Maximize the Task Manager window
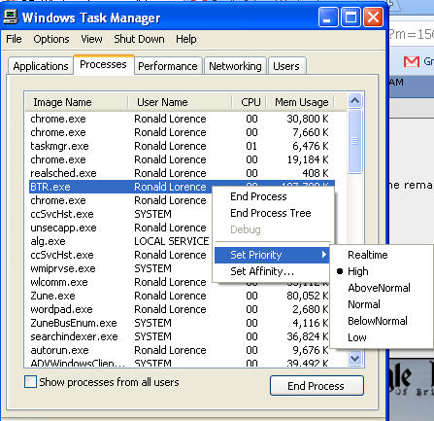 point(351,18)
